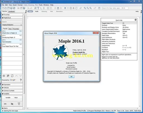
Task: Upload to MapleCloud with cloud icon
Action: (x=4, y=76)
